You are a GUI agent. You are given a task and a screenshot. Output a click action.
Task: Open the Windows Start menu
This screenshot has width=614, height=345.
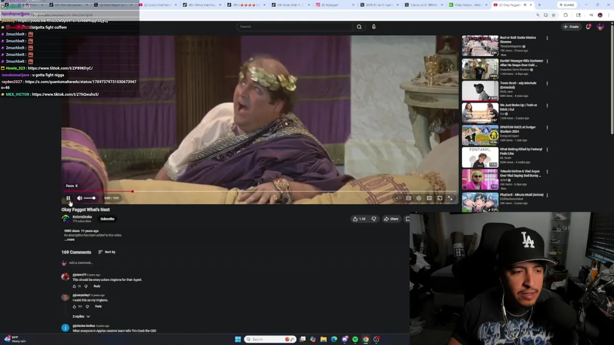coord(238,339)
